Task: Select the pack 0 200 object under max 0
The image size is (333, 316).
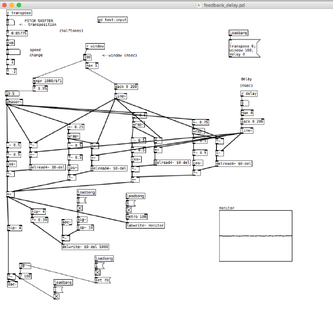Action: 252,121
